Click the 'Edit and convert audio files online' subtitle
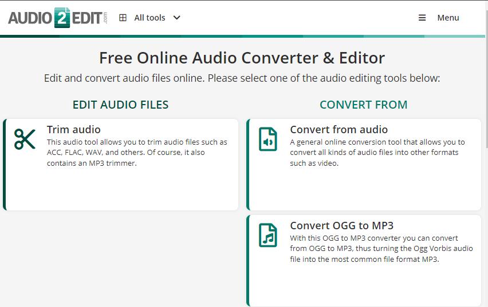The width and height of the screenshot is (488, 307). 242,78
